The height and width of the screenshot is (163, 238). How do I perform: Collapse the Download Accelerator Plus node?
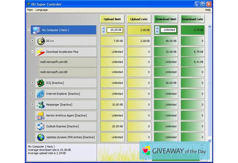click(x=33, y=52)
